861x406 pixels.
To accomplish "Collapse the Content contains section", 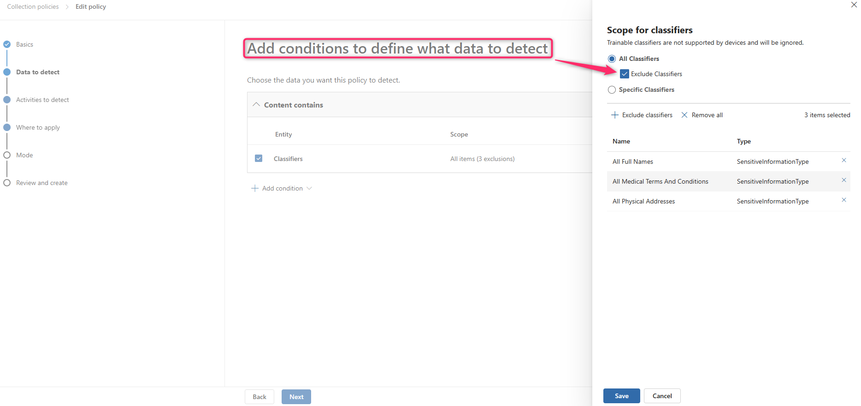I will pos(256,105).
